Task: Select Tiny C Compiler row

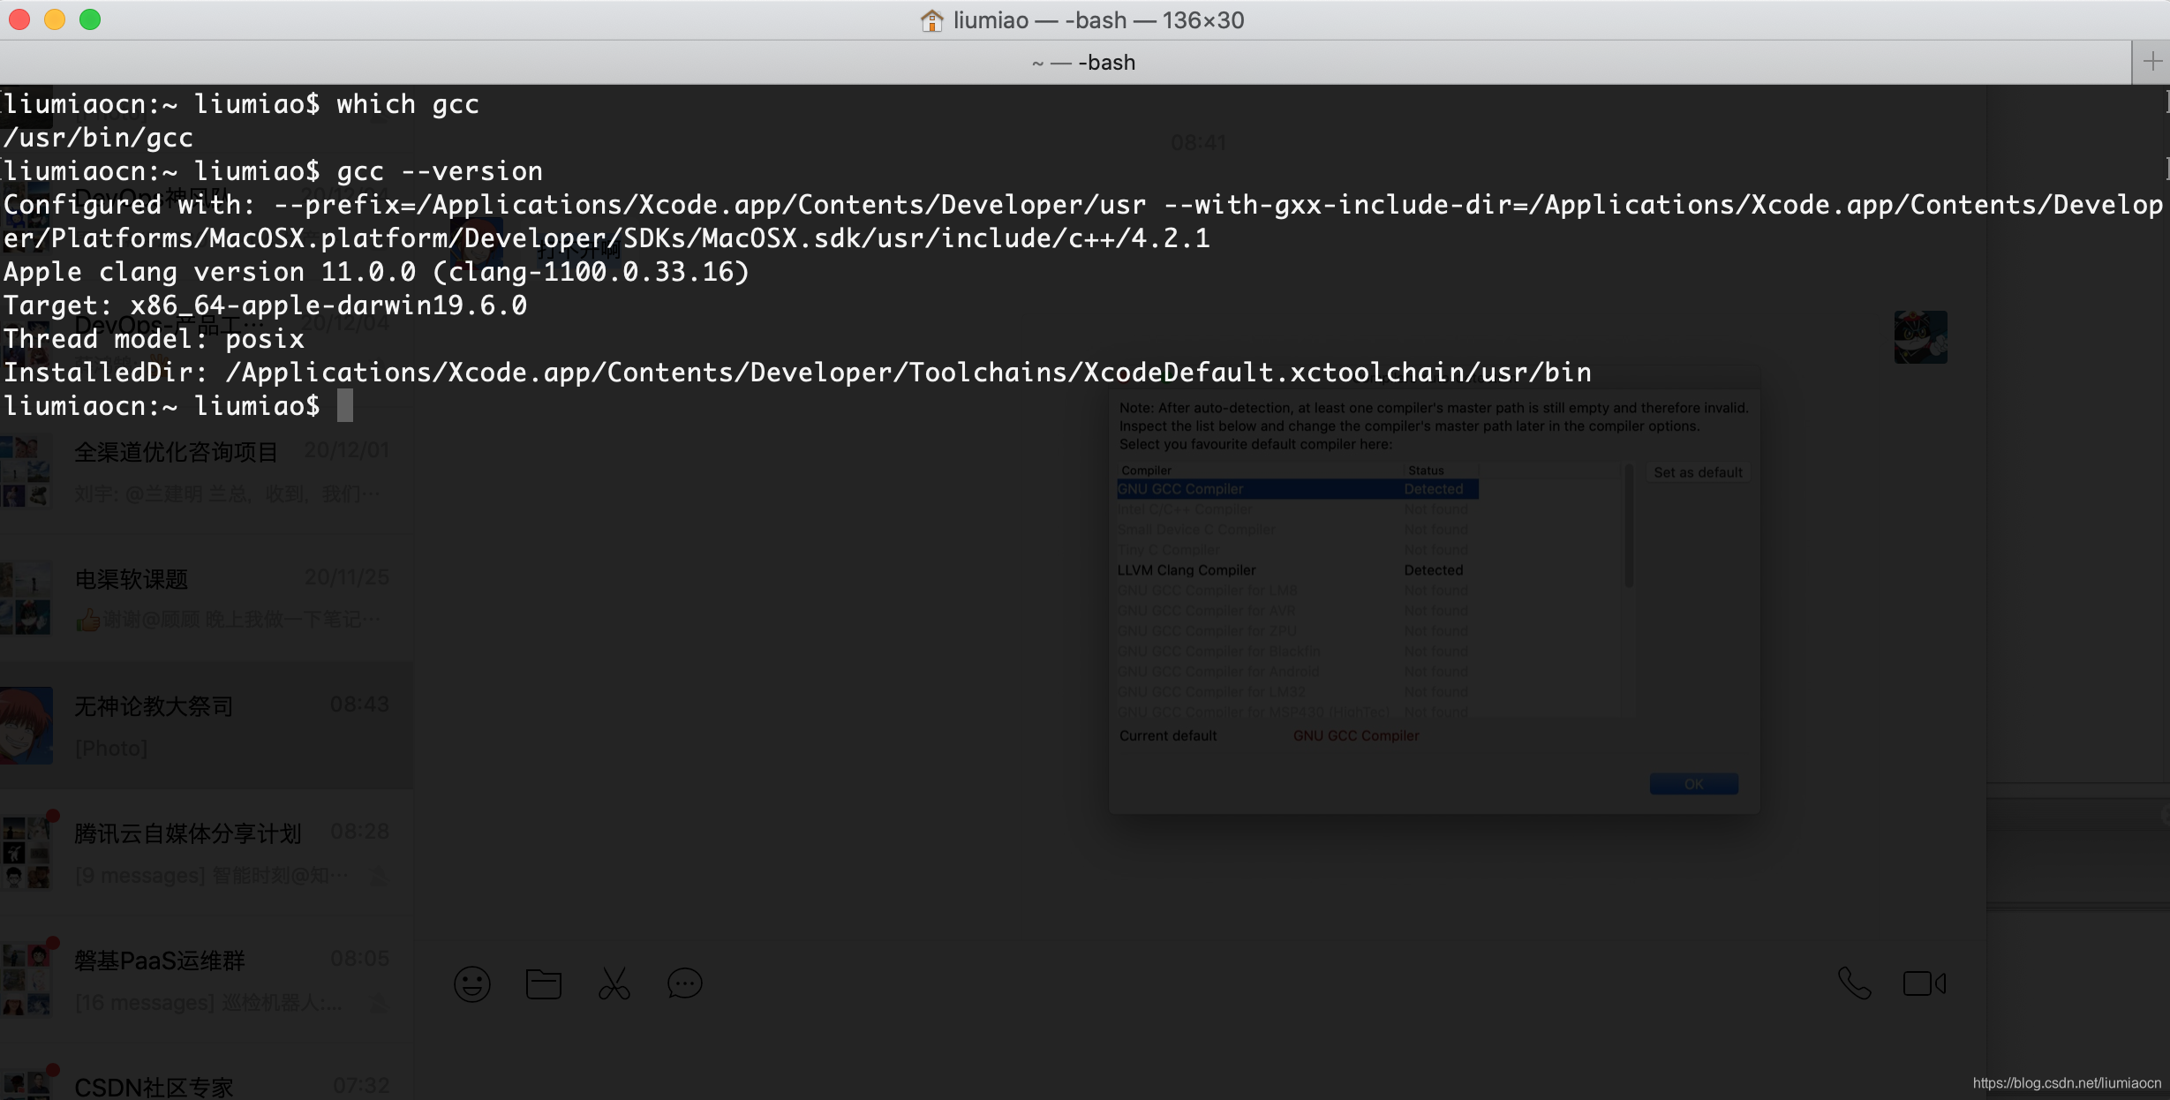Action: click(x=1297, y=550)
